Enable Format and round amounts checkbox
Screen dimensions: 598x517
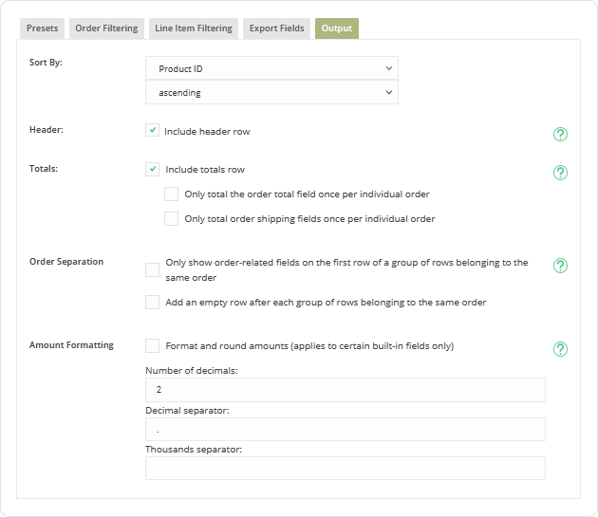click(x=152, y=345)
